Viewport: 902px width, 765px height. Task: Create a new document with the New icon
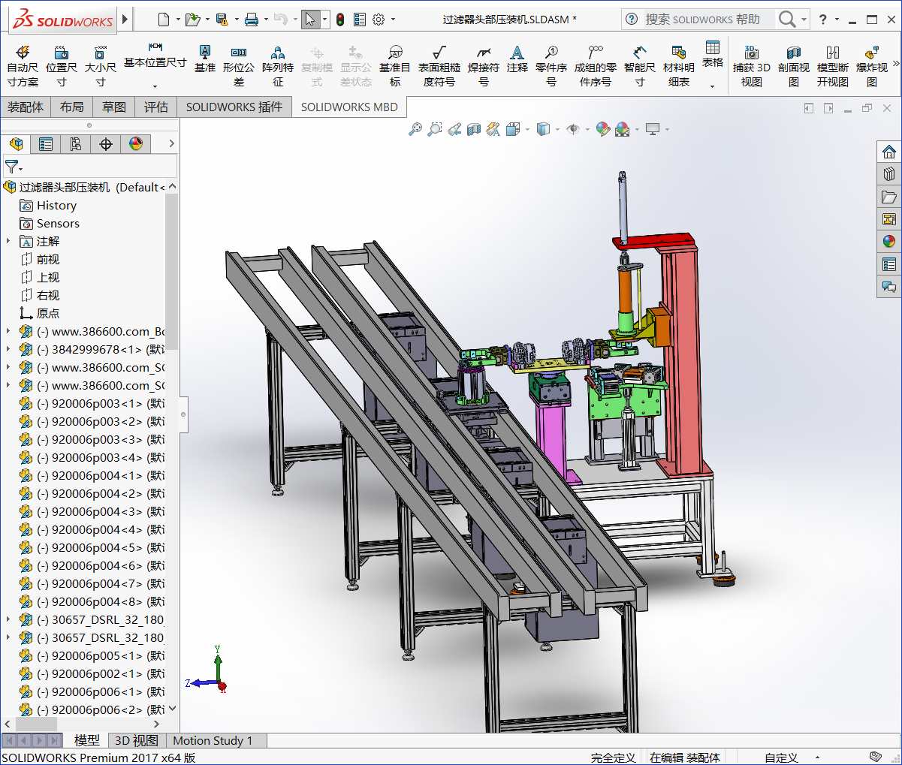164,20
